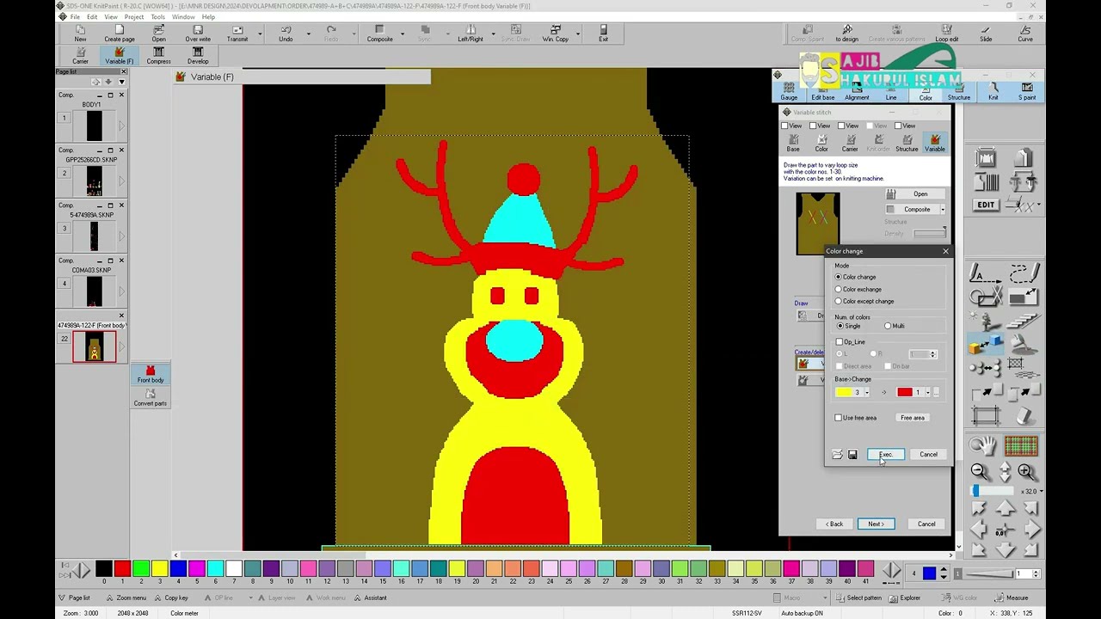Click the Composite toolbar icon

(x=379, y=34)
